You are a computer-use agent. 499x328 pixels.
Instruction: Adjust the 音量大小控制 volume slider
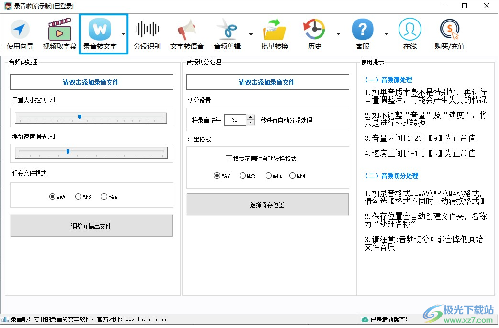pyautogui.click(x=80, y=116)
